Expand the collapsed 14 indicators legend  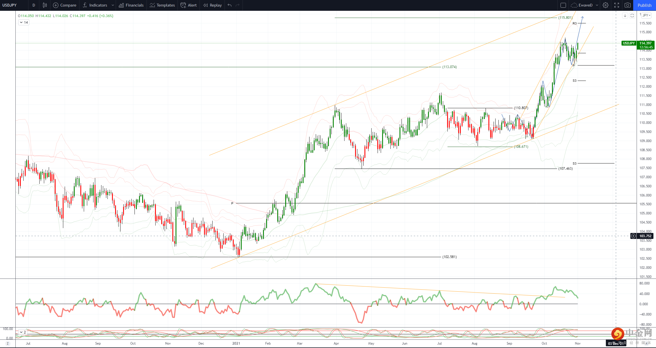[x=24, y=22]
